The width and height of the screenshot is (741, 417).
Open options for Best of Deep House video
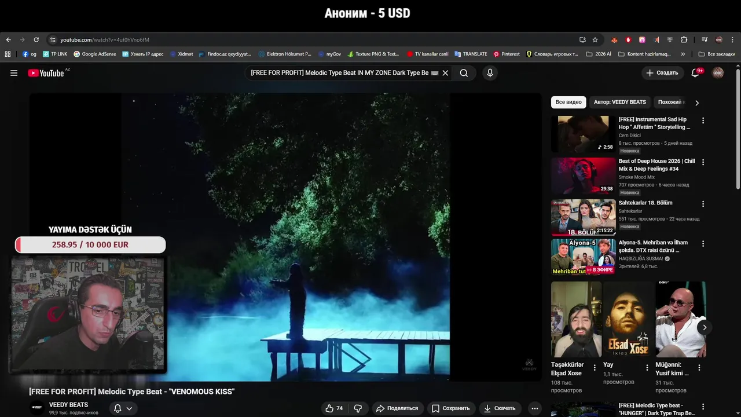coord(703,162)
